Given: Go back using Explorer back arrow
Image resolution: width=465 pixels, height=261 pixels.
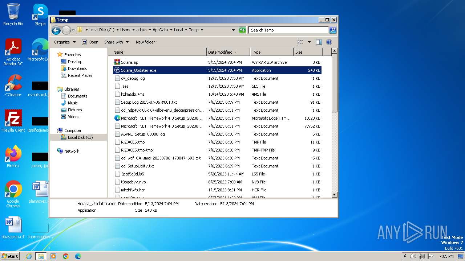Looking at the screenshot, I should point(56,30).
